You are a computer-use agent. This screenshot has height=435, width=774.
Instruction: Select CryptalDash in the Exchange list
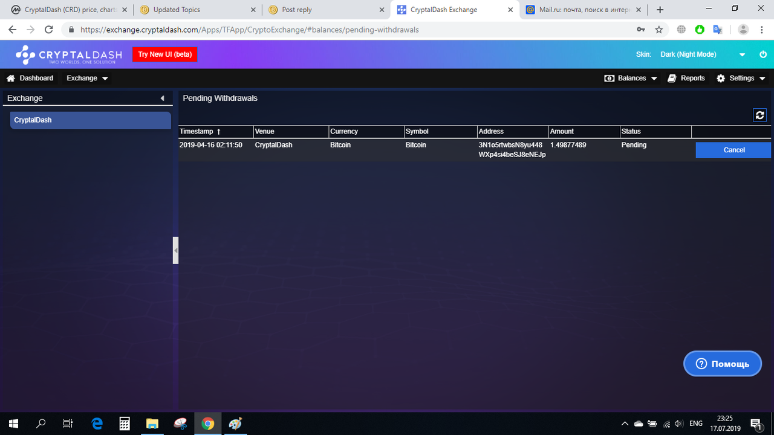point(91,120)
